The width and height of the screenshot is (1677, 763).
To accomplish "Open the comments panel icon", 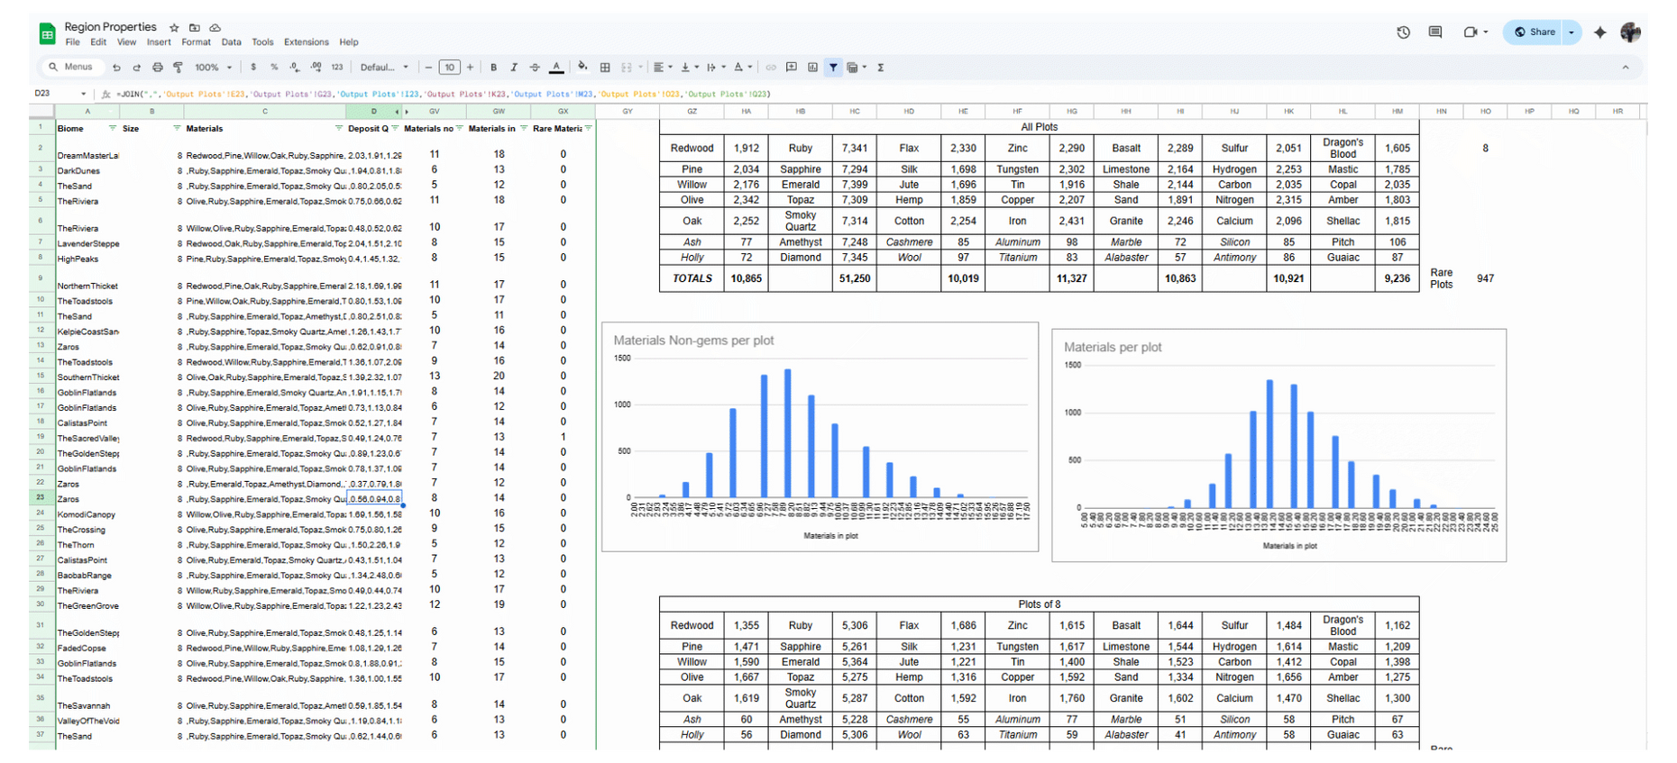I will click(x=1435, y=32).
